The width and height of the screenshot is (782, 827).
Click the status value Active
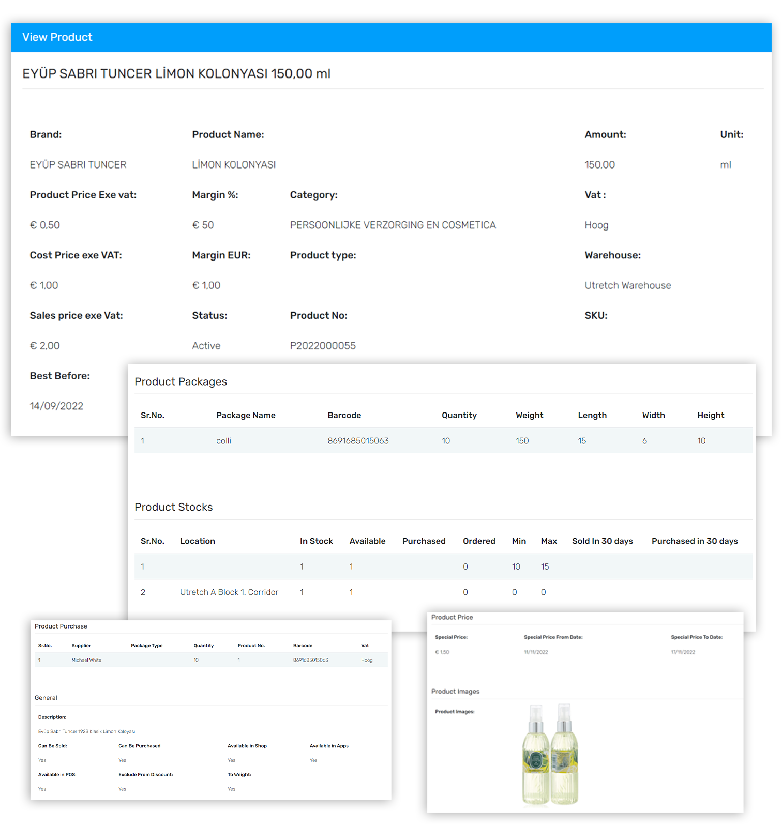tap(206, 346)
